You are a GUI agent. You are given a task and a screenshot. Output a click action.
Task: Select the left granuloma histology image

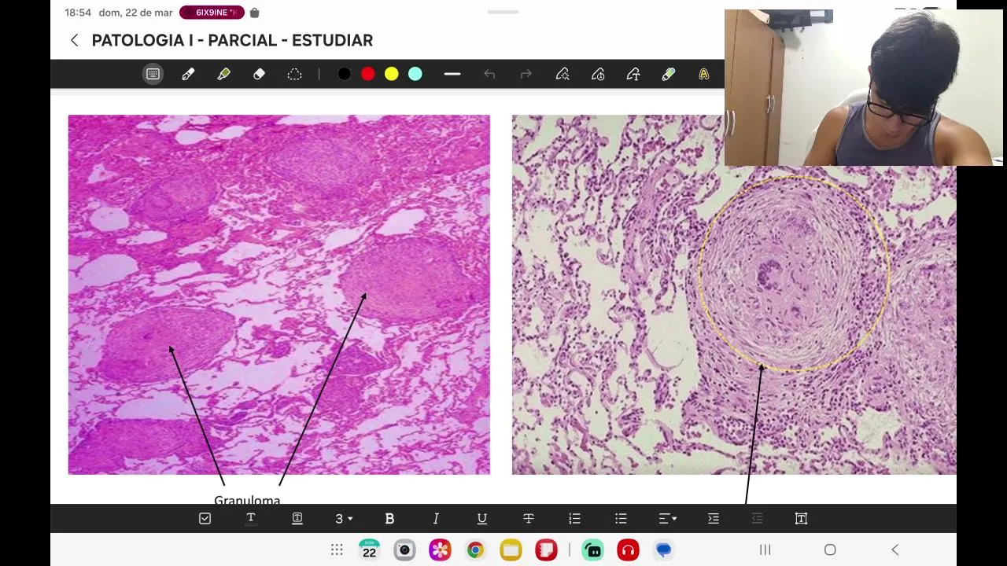[278, 295]
